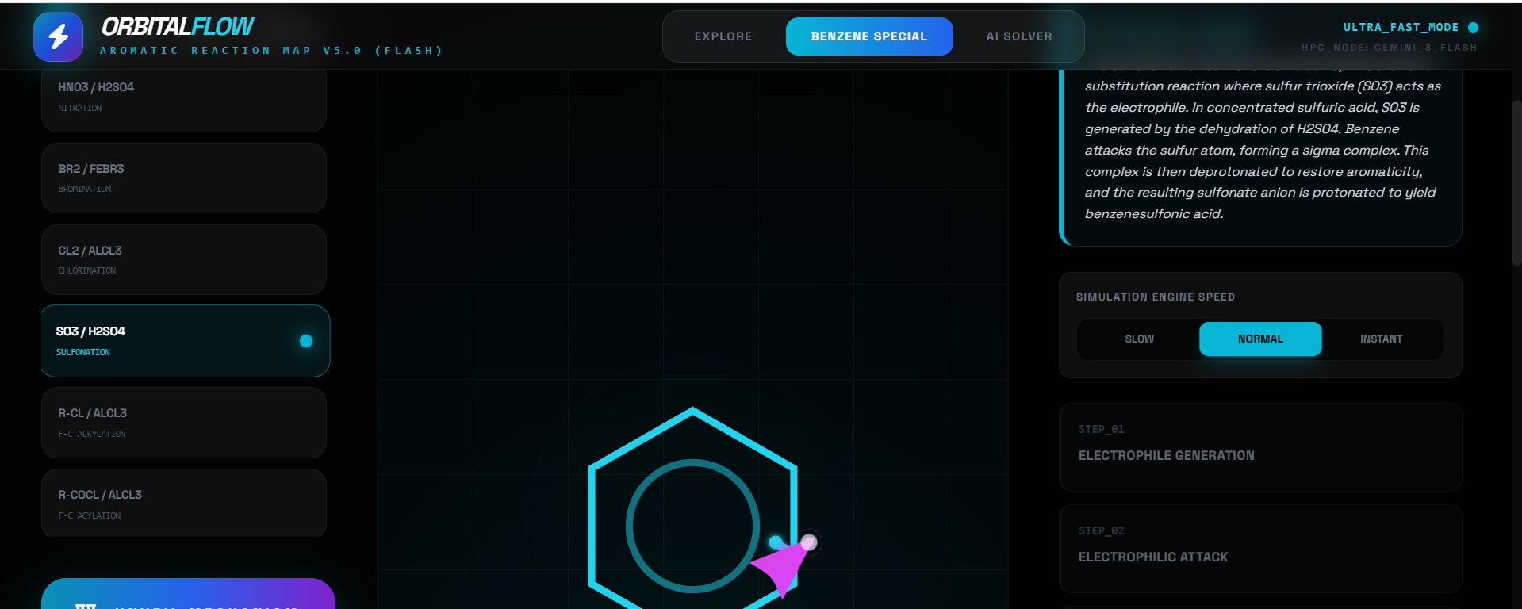Select R-COCL / ALCL3 F-C acylation
The image size is (1522, 609).
(x=184, y=504)
